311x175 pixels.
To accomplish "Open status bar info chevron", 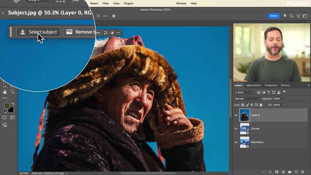I will pyautogui.click(x=67, y=173).
